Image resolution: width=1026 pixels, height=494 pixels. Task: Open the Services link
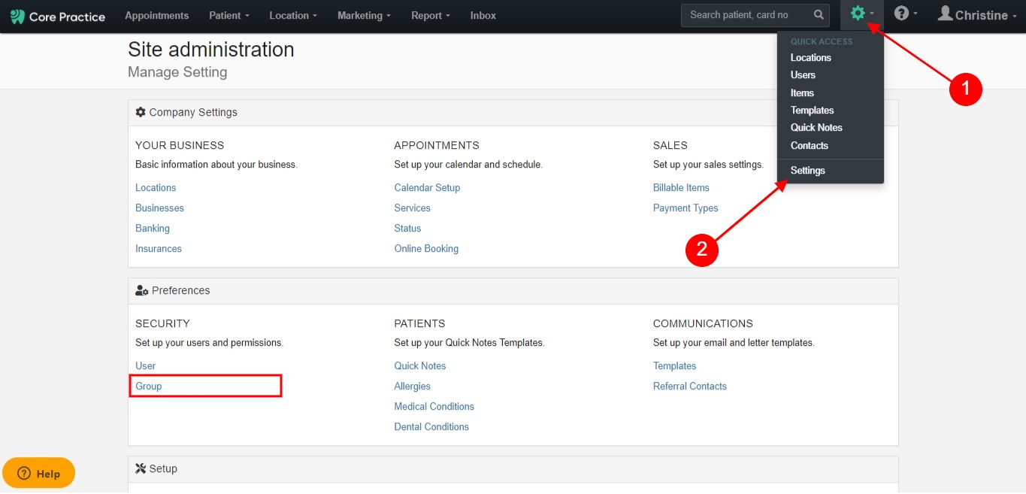pyautogui.click(x=413, y=208)
